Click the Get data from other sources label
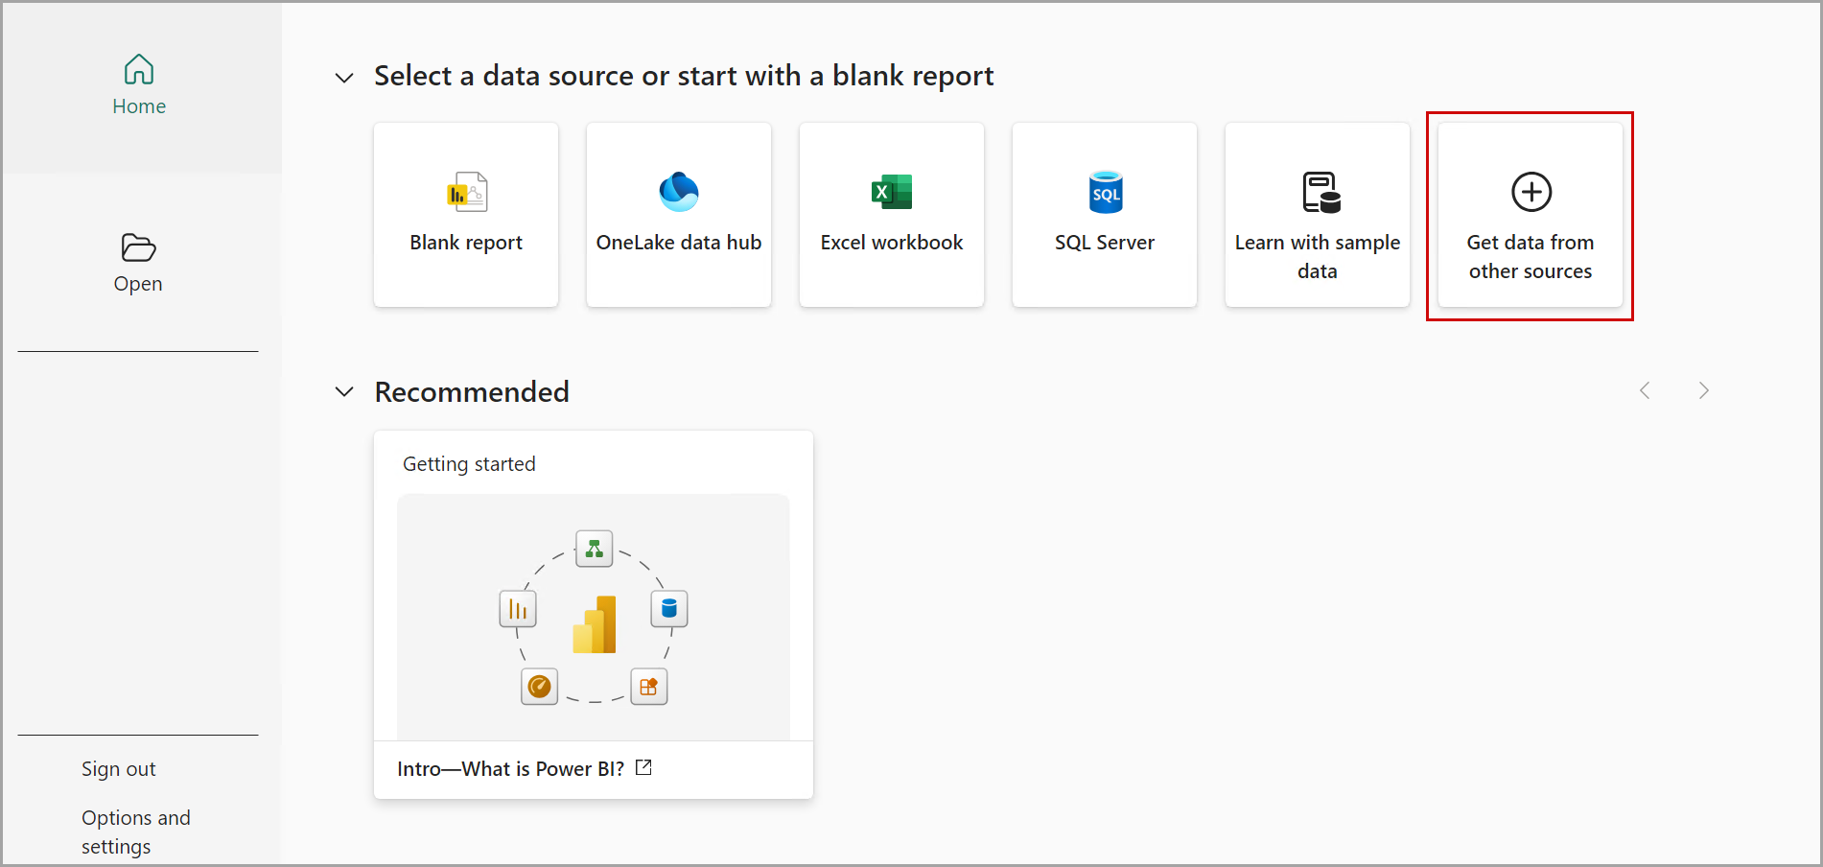 (1530, 257)
